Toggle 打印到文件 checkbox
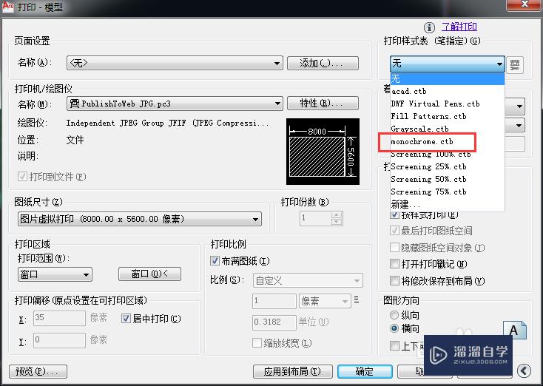Screen dimensions: 543x386 [22, 177]
